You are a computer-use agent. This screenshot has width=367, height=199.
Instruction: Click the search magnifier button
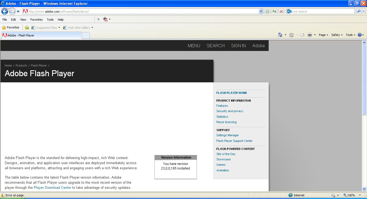point(359,11)
